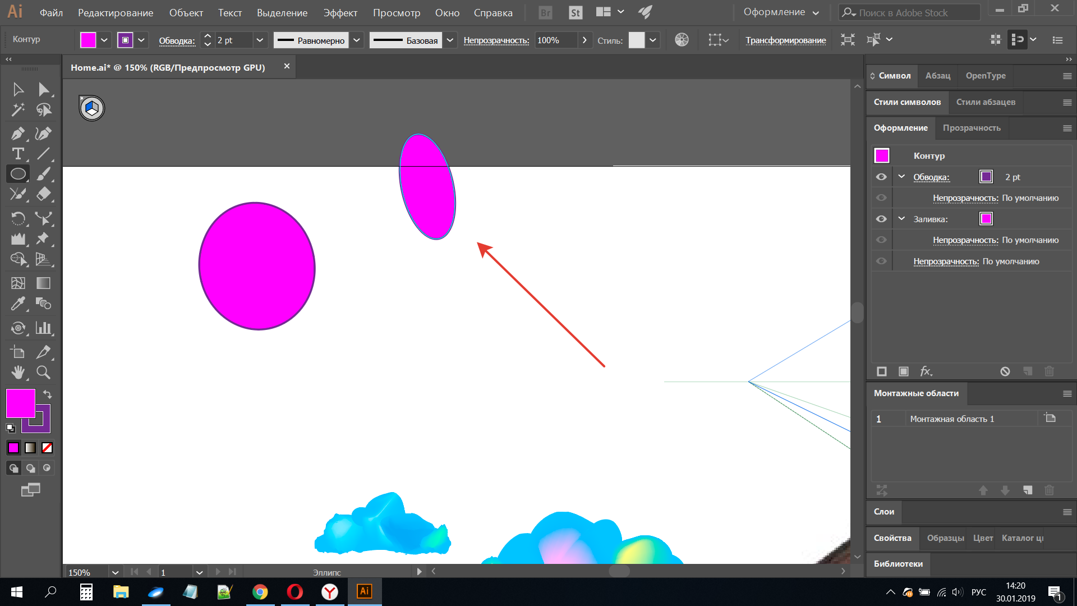
Task: Select the Hand tool
Action: coord(18,372)
